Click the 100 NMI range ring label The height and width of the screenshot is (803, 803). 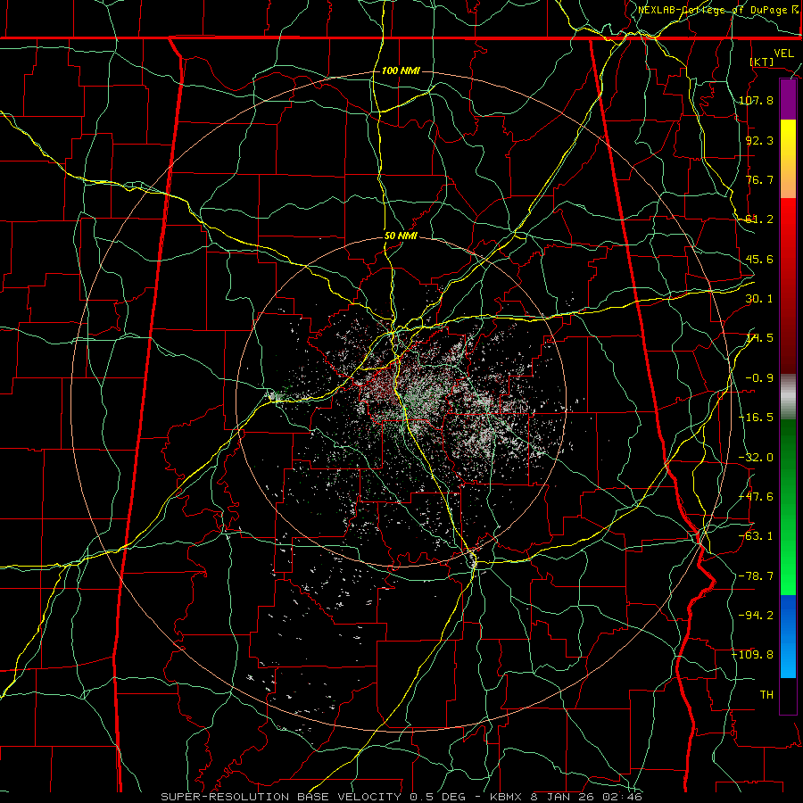[x=401, y=70]
